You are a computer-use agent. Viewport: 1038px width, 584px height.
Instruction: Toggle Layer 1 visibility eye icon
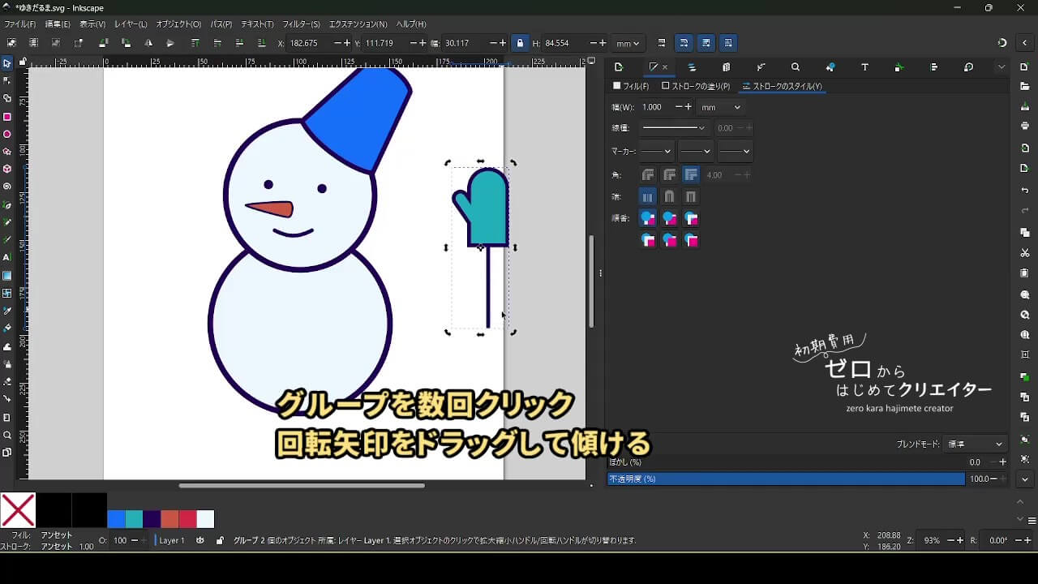pos(200,540)
